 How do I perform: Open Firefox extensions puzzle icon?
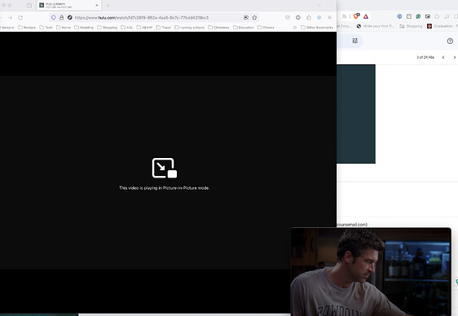click(x=309, y=17)
